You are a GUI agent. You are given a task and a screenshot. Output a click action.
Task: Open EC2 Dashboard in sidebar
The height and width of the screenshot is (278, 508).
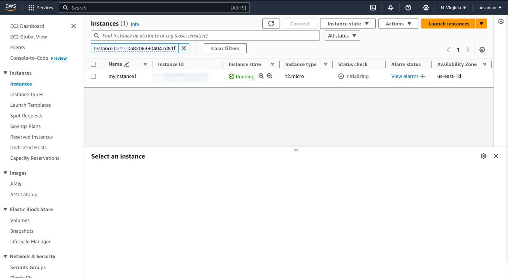coord(27,26)
